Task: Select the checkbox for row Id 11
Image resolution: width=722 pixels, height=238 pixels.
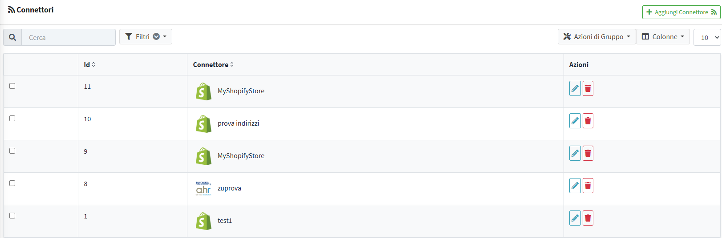Action: 12,86
